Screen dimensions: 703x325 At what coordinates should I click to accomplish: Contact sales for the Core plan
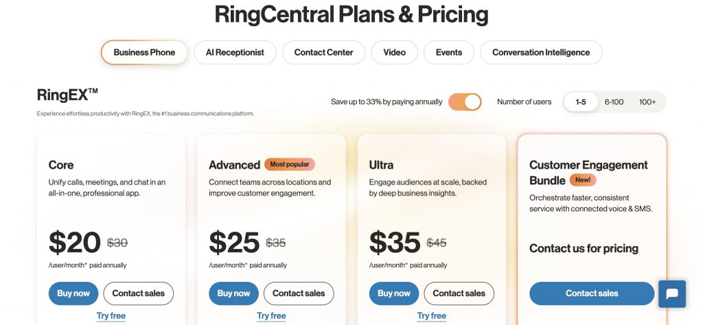pyautogui.click(x=139, y=293)
